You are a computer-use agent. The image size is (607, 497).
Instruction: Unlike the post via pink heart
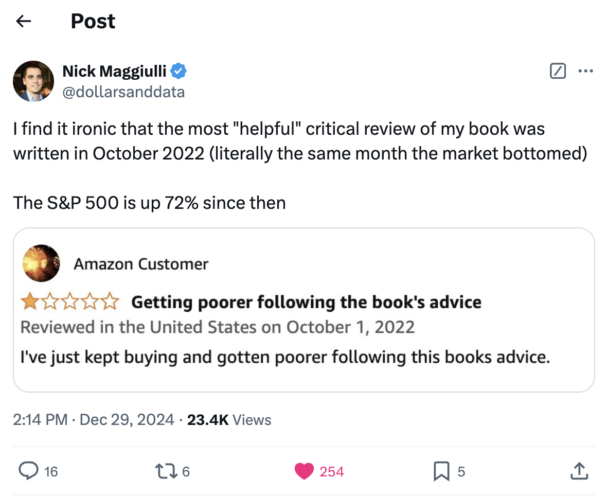pyautogui.click(x=304, y=471)
